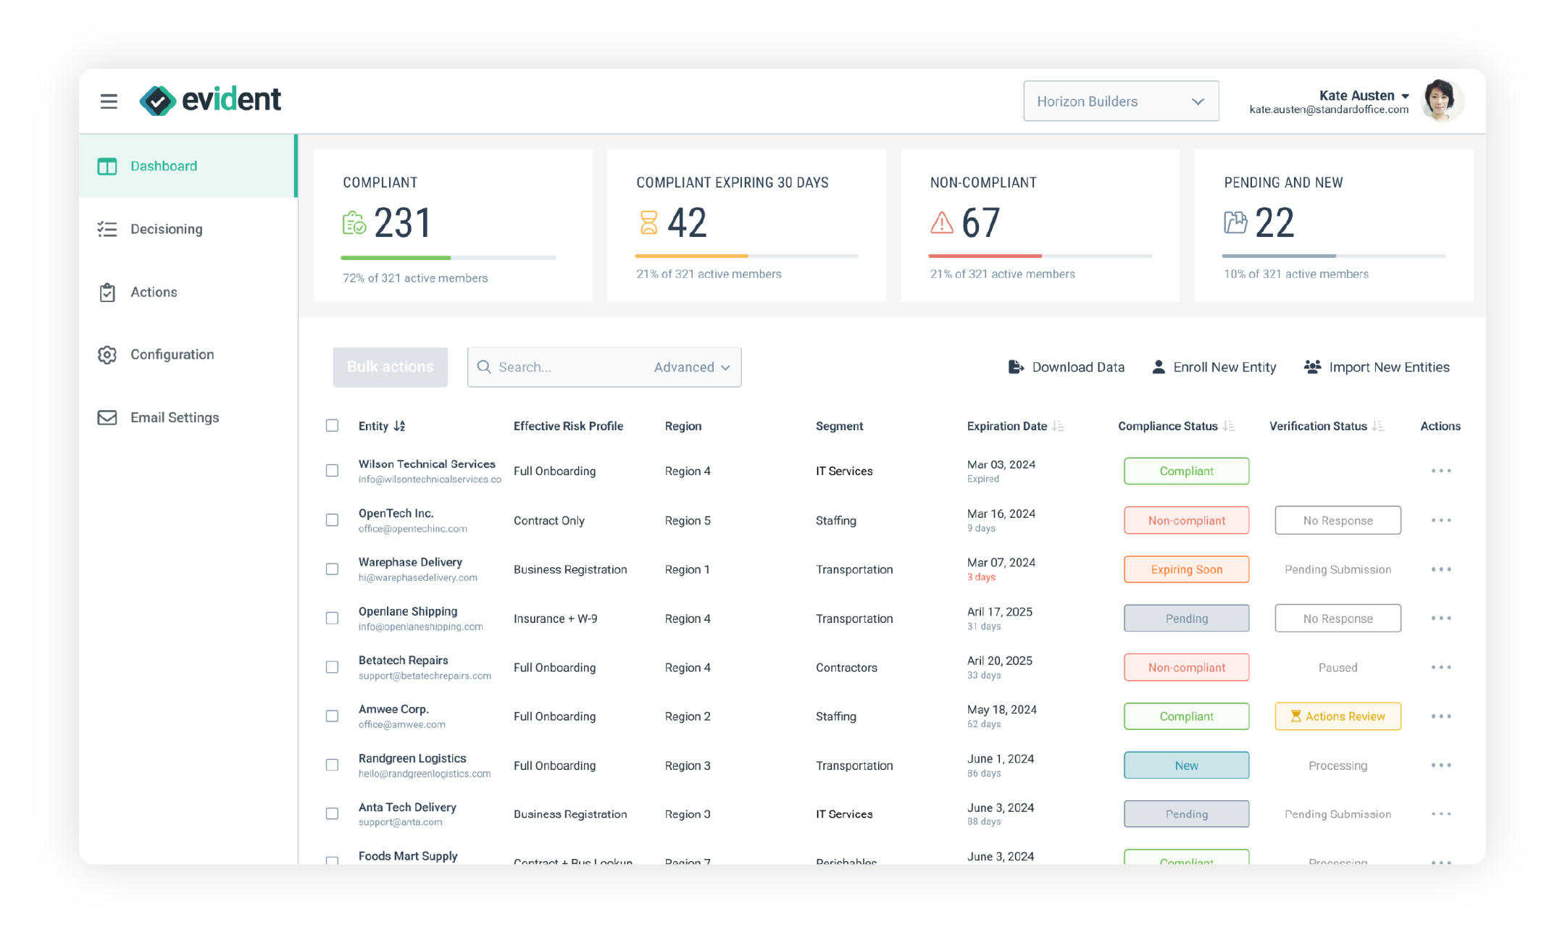Select the Decisioning sidebar icon
Screen dimensions: 1565x930
point(107,229)
